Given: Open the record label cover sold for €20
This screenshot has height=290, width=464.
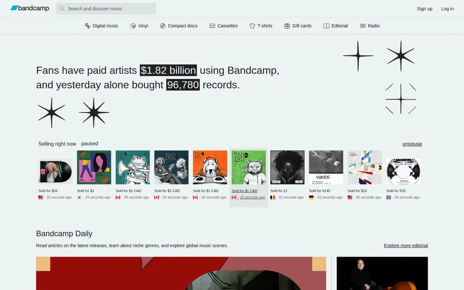Looking at the screenshot, I should click(x=403, y=171).
